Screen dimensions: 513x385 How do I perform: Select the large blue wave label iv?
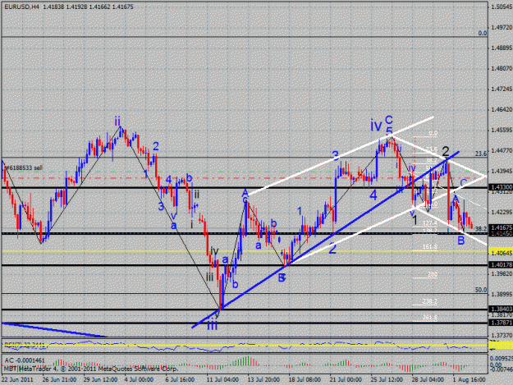(x=376, y=126)
